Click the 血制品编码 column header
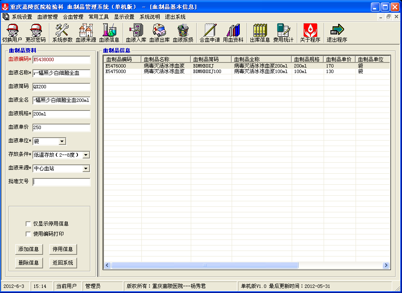The height and width of the screenshot is (293, 402). 123,59
